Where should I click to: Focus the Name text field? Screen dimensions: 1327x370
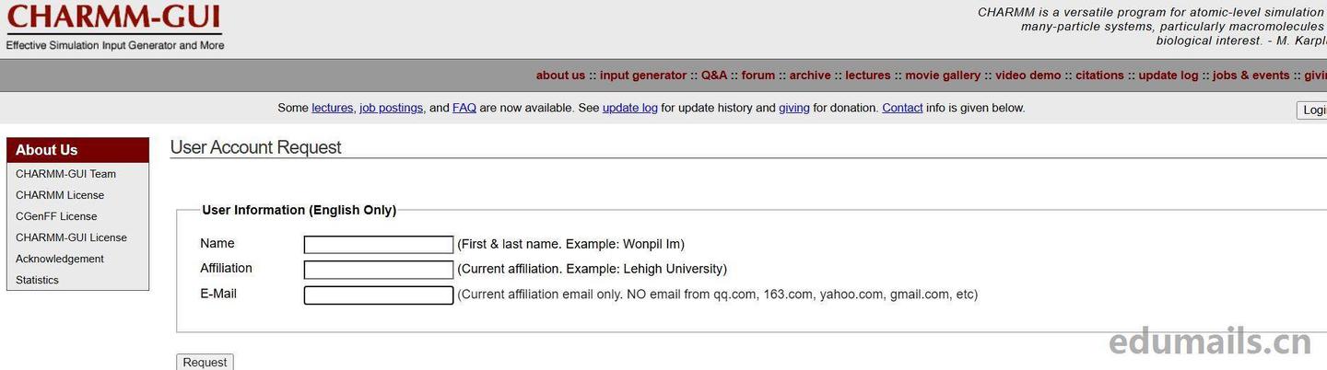click(379, 245)
